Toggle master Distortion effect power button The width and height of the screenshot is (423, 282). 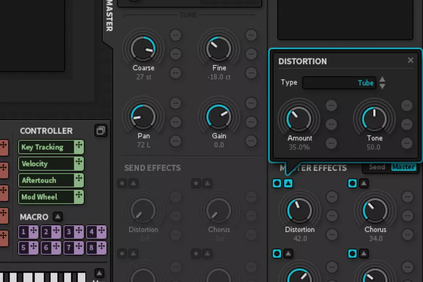pos(277,183)
